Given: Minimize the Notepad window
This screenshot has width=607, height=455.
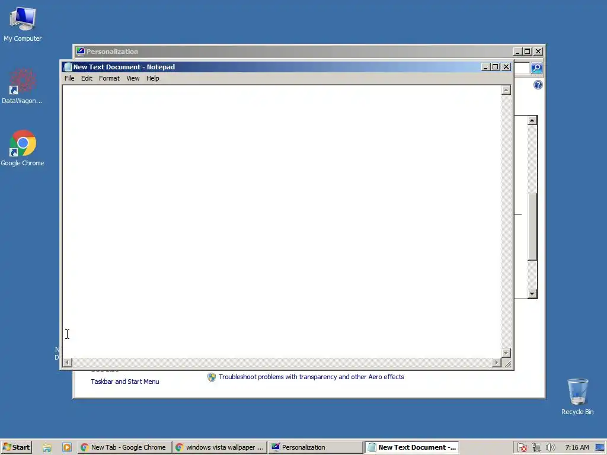Looking at the screenshot, I should click(x=485, y=67).
